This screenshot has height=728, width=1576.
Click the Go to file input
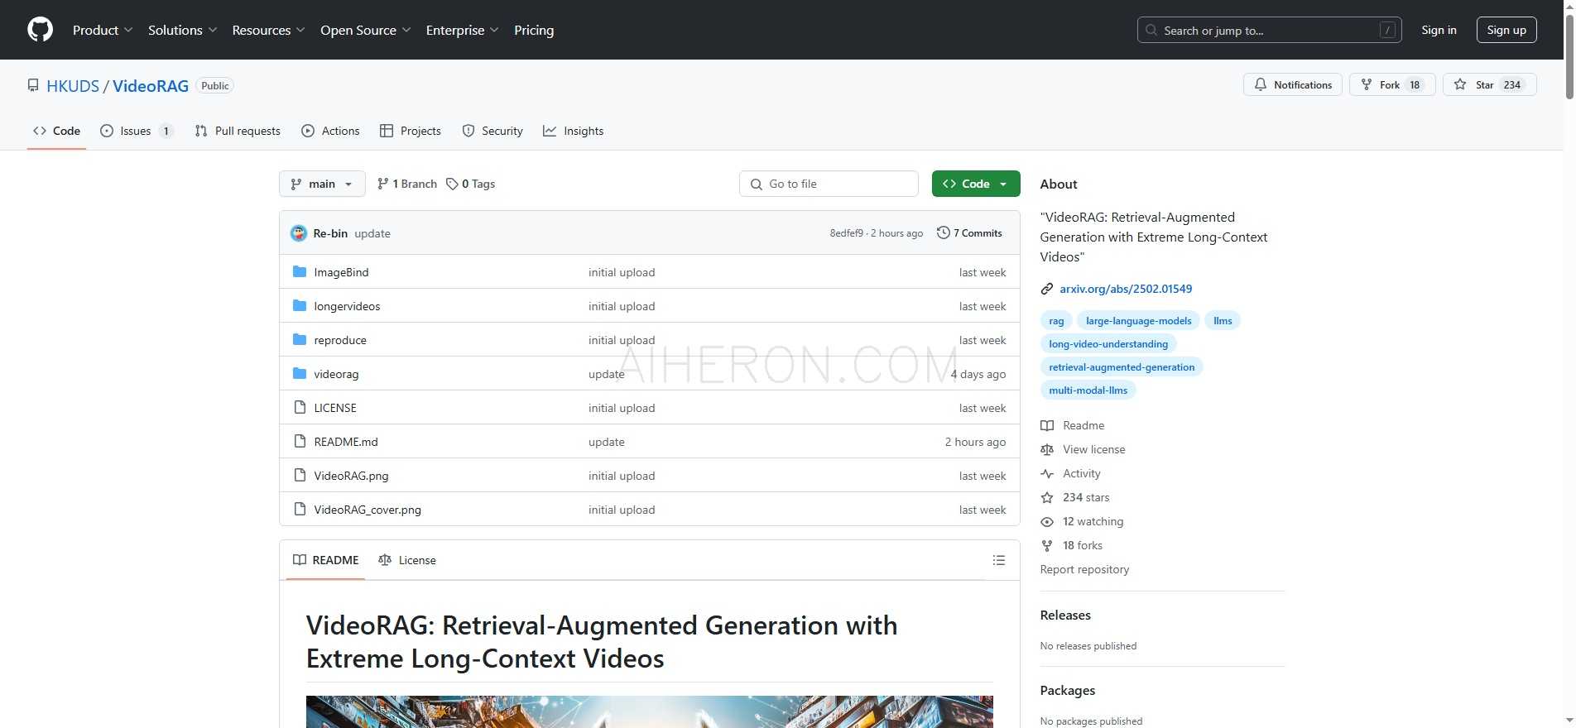pos(829,184)
